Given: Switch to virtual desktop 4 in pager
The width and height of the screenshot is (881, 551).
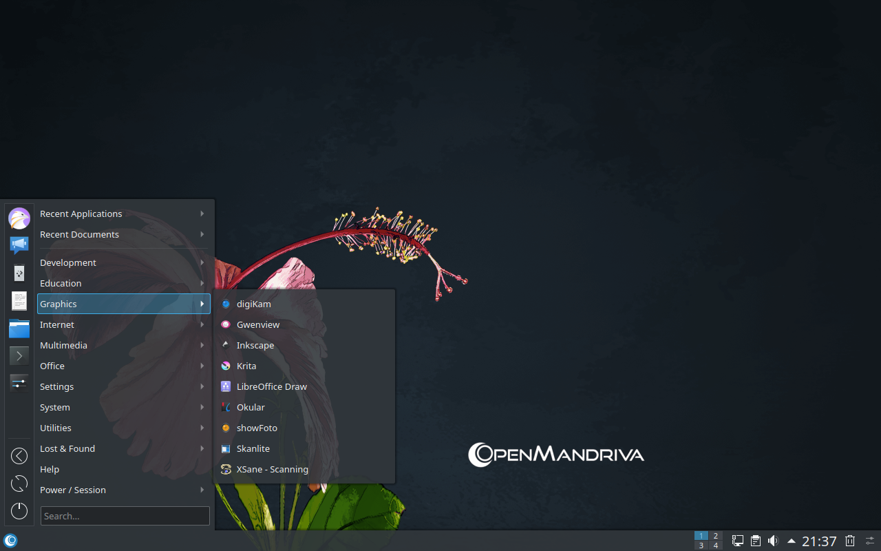Looking at the screenshot, I should point(715,545).
